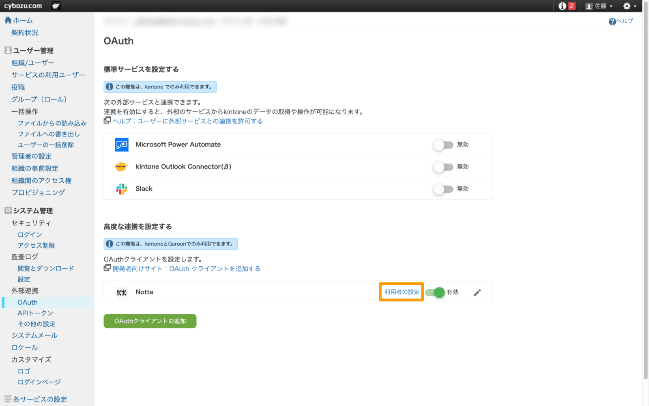Click the info icon in kintone-only notice

tap(110, 87)
